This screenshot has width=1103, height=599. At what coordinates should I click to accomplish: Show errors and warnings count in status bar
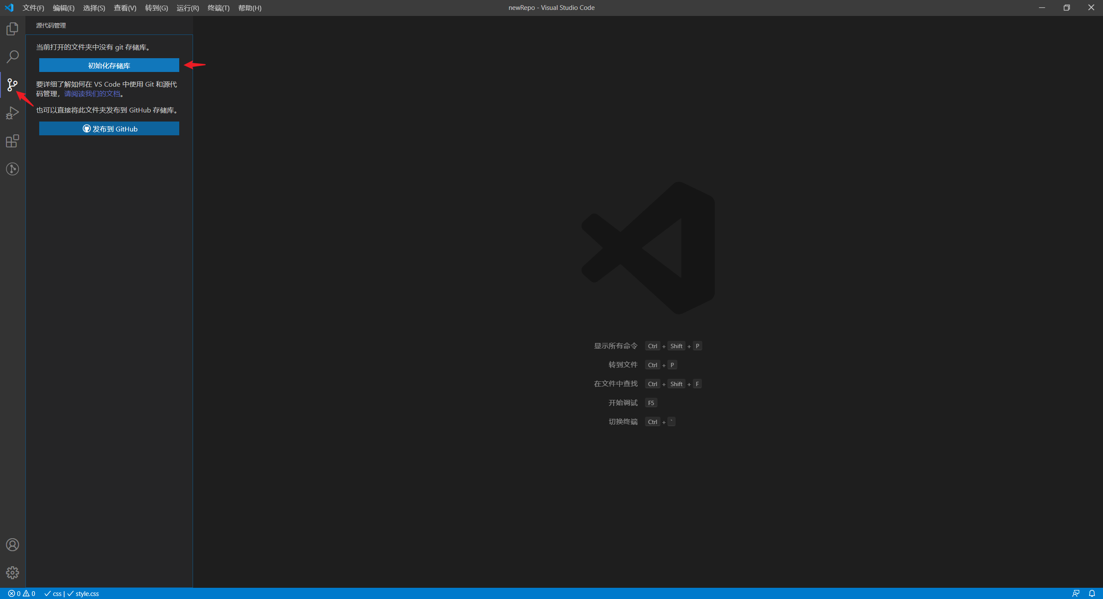tap(22, 593)
